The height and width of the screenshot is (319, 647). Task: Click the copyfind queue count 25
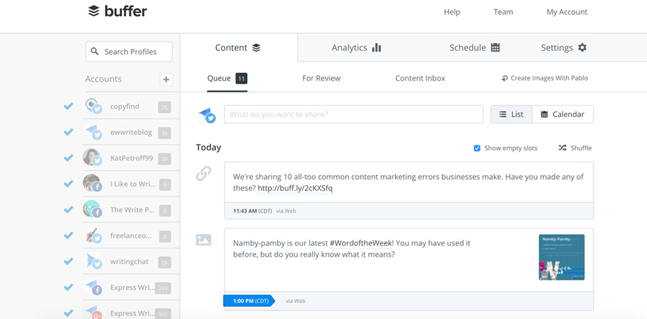click(x=164, y=108)
